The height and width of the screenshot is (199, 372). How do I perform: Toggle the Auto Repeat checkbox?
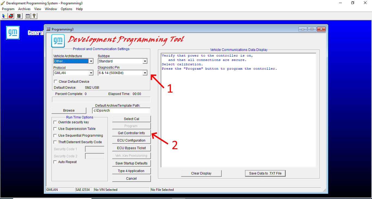click(55, 162)
